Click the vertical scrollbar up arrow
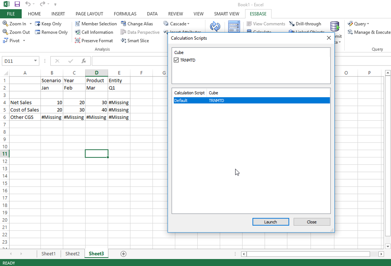The image size is (391, 266). click(x=388, y=73)
